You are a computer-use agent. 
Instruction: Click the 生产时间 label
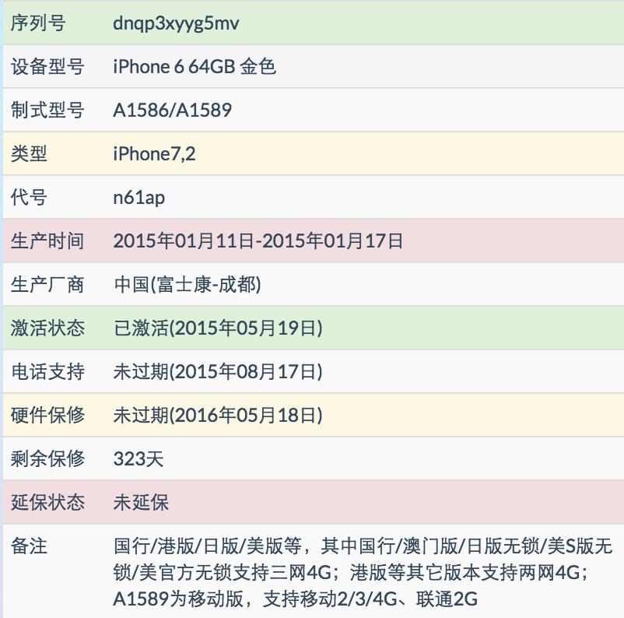coord(47,241)
